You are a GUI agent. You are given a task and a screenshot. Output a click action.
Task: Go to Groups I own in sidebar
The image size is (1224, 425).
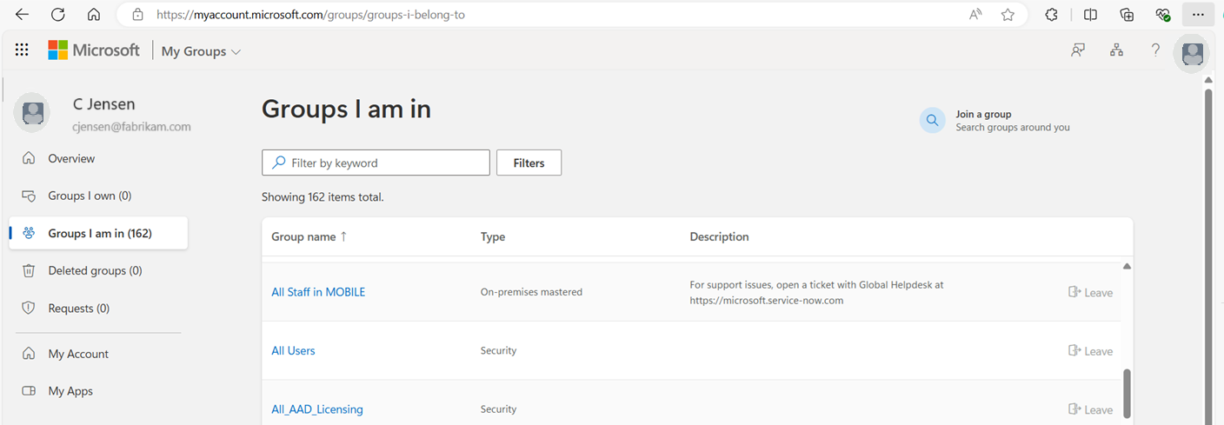(x=90, y=196)
